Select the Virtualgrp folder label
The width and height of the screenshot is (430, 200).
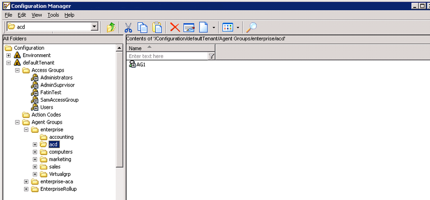click(60, 174)
